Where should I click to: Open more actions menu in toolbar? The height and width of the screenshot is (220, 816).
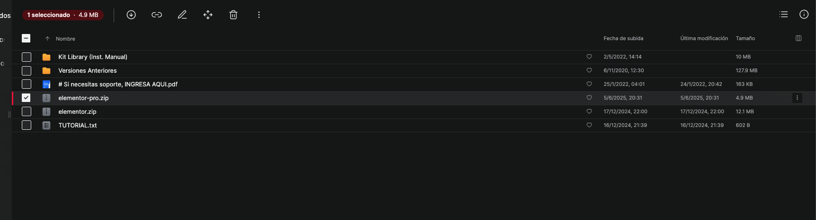[x=259, y=15]
